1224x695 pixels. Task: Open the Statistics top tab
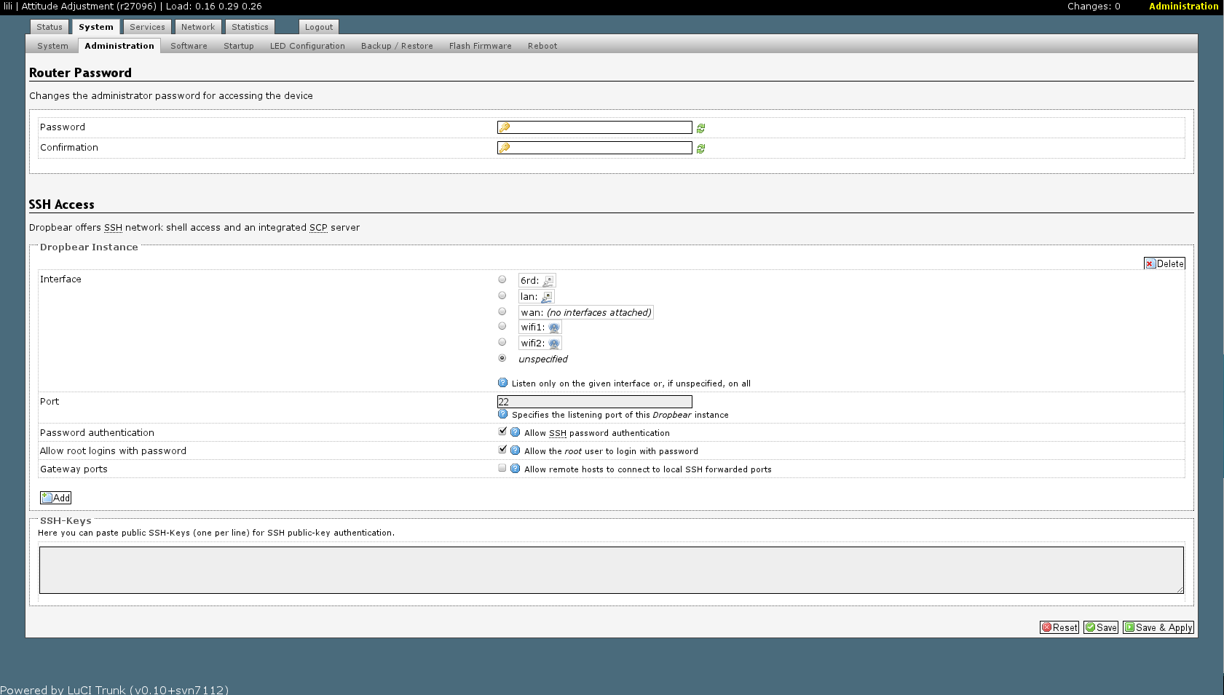pyautogui.click(x=250, y=27)
